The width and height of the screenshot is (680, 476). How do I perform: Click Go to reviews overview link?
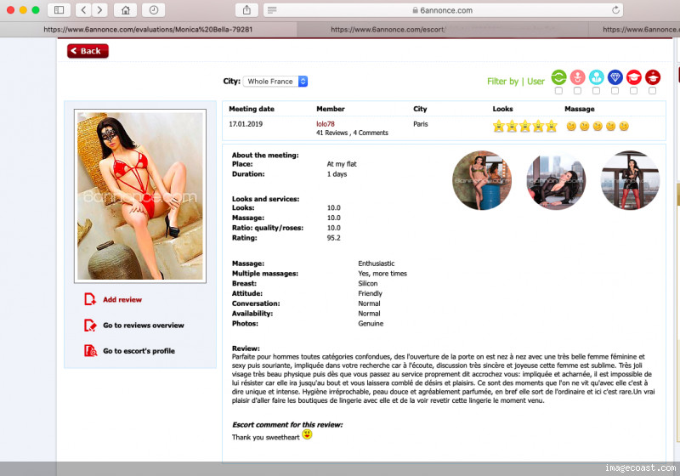(144, 326)
